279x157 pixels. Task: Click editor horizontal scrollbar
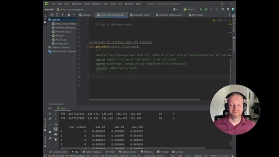pos(145,99)
